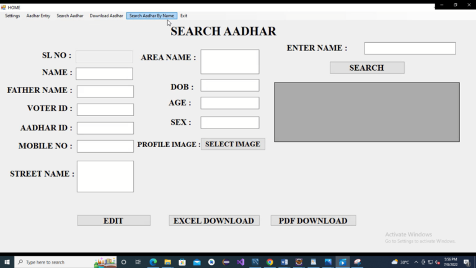Open the Settings menu
This screenshot has height=268, width=476.
click(12, 16)
